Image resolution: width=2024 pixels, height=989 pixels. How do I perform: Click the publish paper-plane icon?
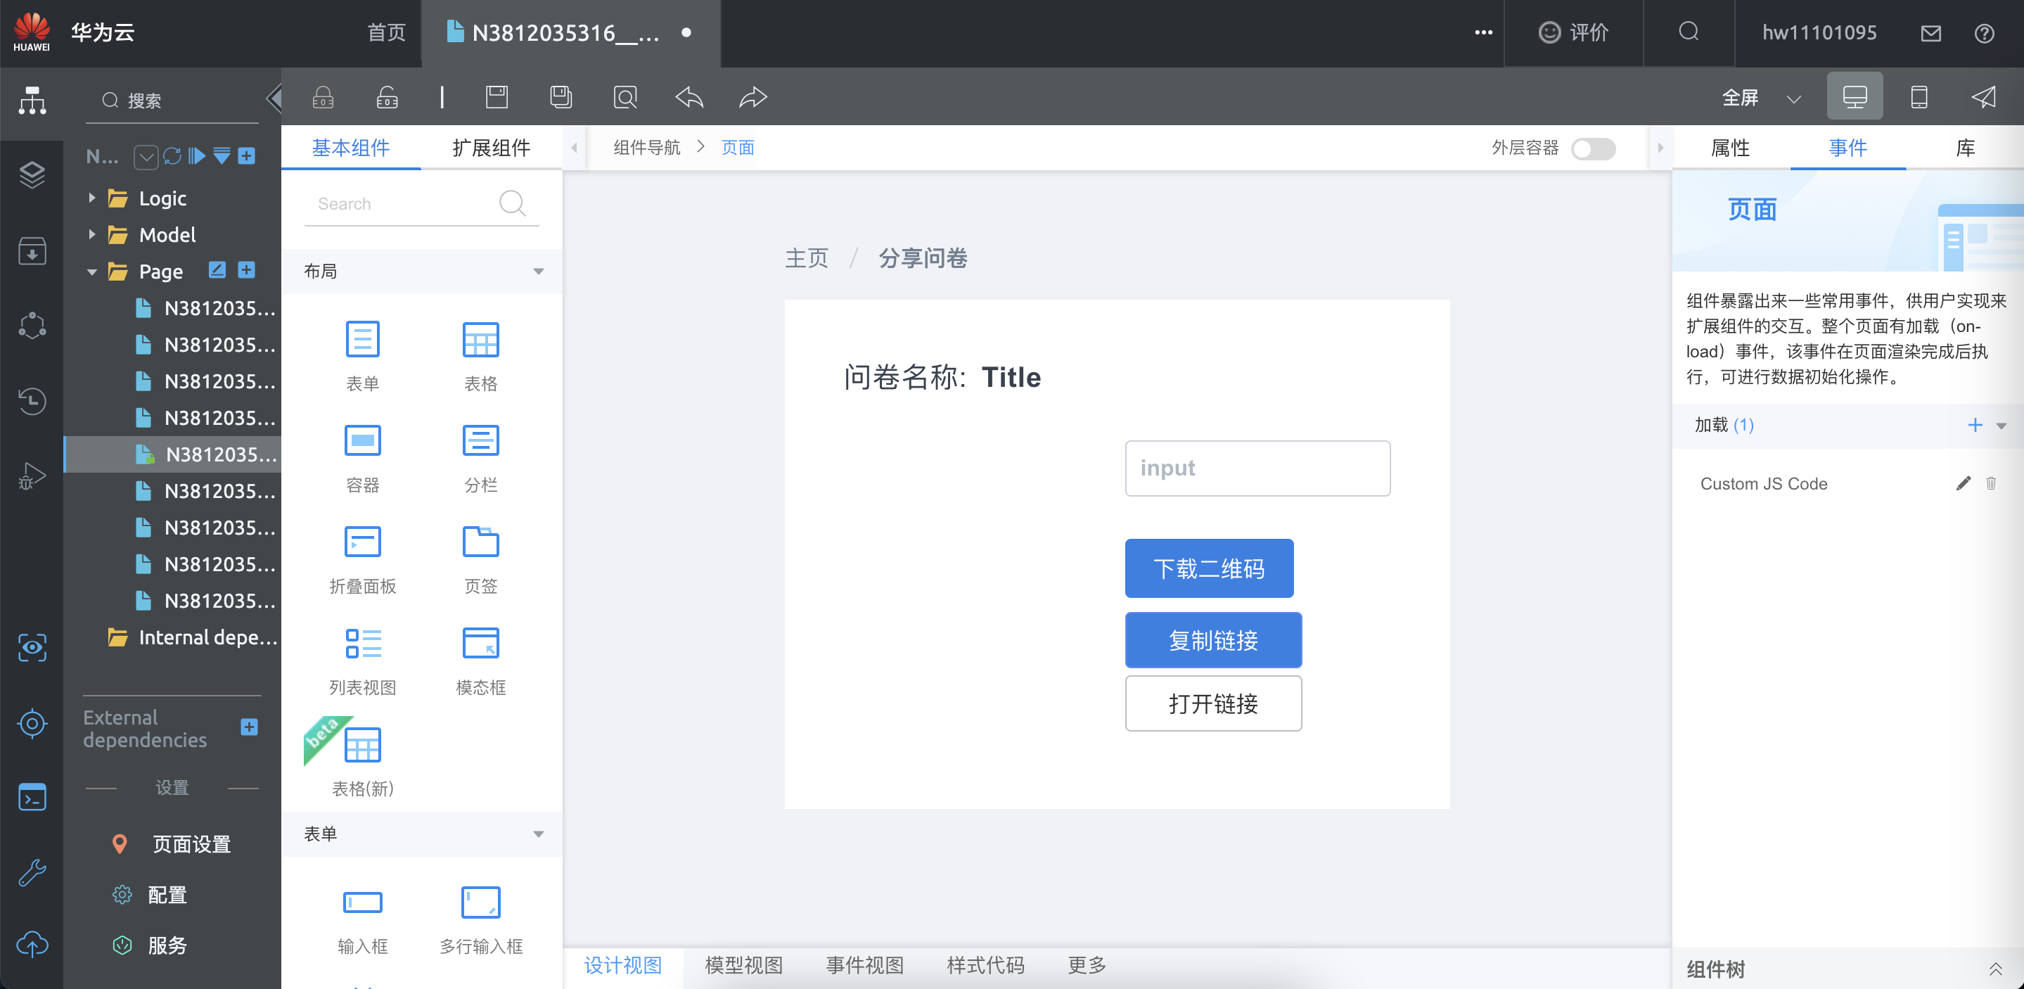point(1983,98)
